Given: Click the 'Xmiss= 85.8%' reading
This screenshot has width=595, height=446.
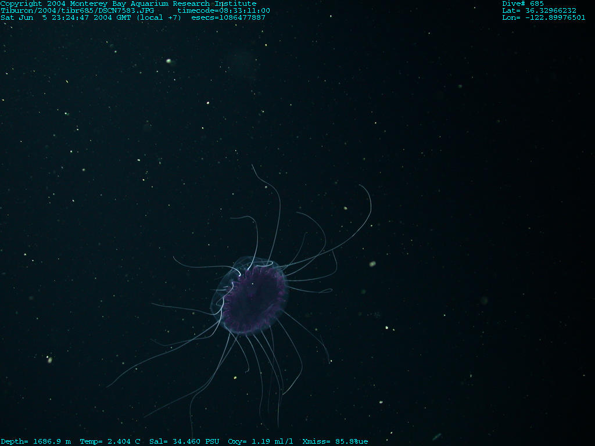Looking at the screenshot, I should pos(331,441).
